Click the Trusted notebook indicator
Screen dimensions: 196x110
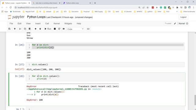click(x=168, y=24)
